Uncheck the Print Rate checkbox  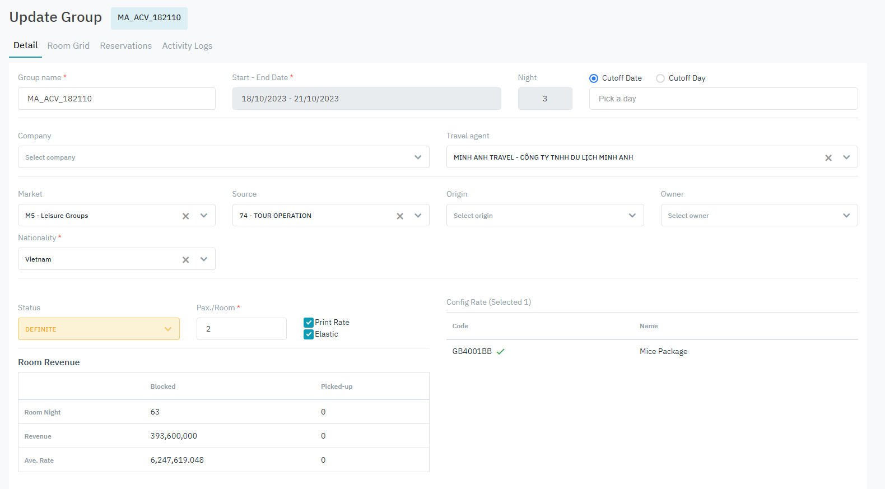tap(309, 323)
